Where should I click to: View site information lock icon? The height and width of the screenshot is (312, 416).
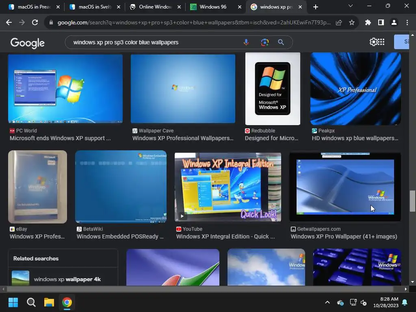[x=51, y=23]
